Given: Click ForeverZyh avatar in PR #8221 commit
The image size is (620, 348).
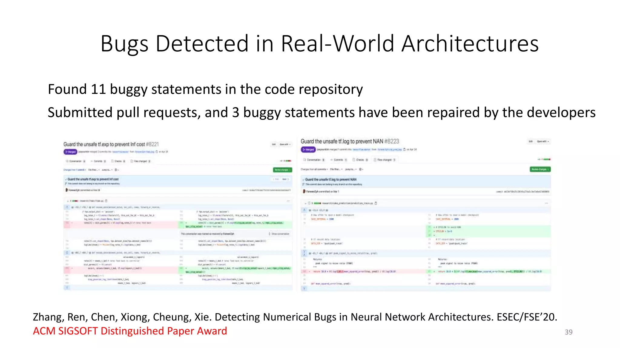Looking at the screenshot, I should pyautogui.click(x=67, y=190).
